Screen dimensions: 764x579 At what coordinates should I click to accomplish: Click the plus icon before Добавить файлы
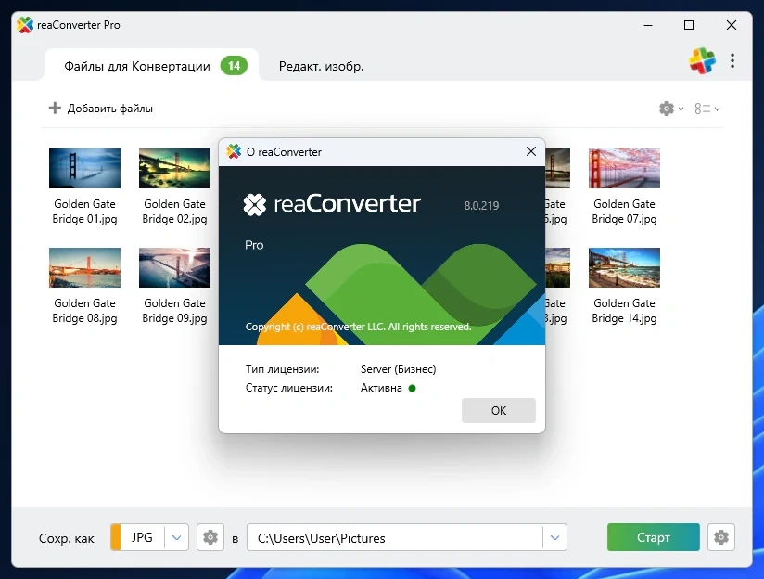click(x=55, y=108)
